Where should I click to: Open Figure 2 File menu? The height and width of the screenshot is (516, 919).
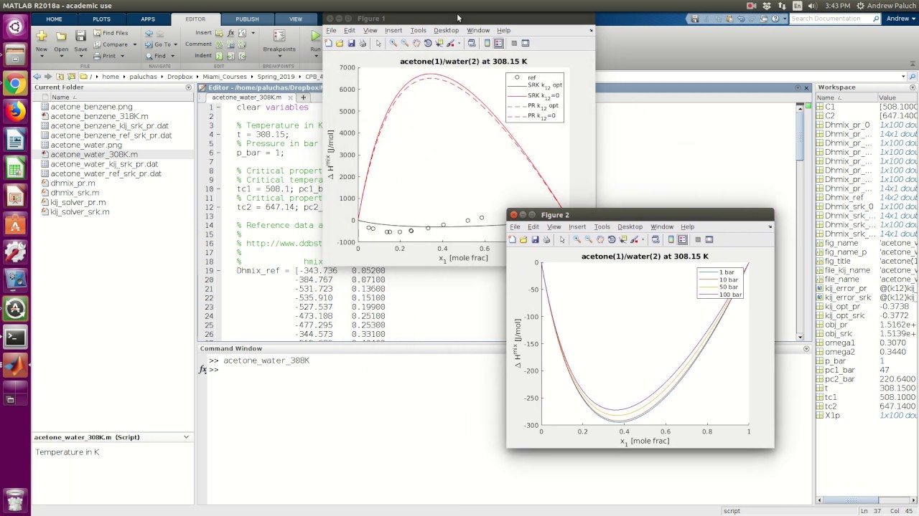tap(515, 227)
